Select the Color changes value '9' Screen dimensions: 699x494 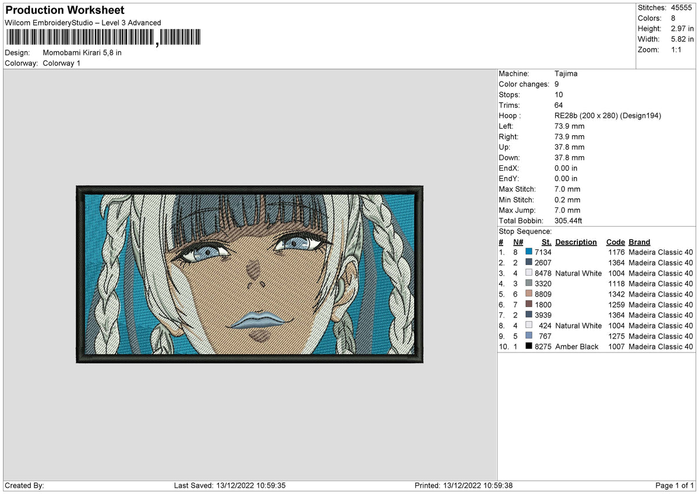point(557,84)
